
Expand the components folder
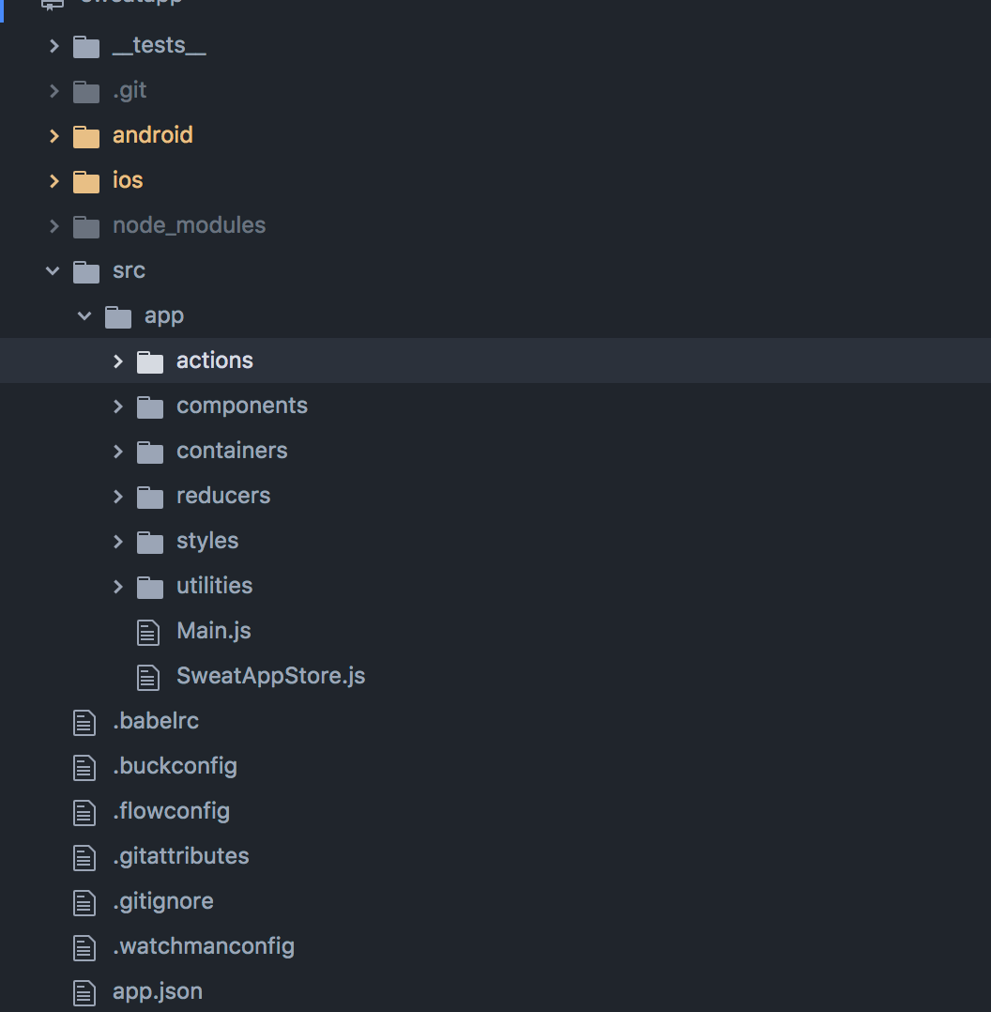point(116,406)
